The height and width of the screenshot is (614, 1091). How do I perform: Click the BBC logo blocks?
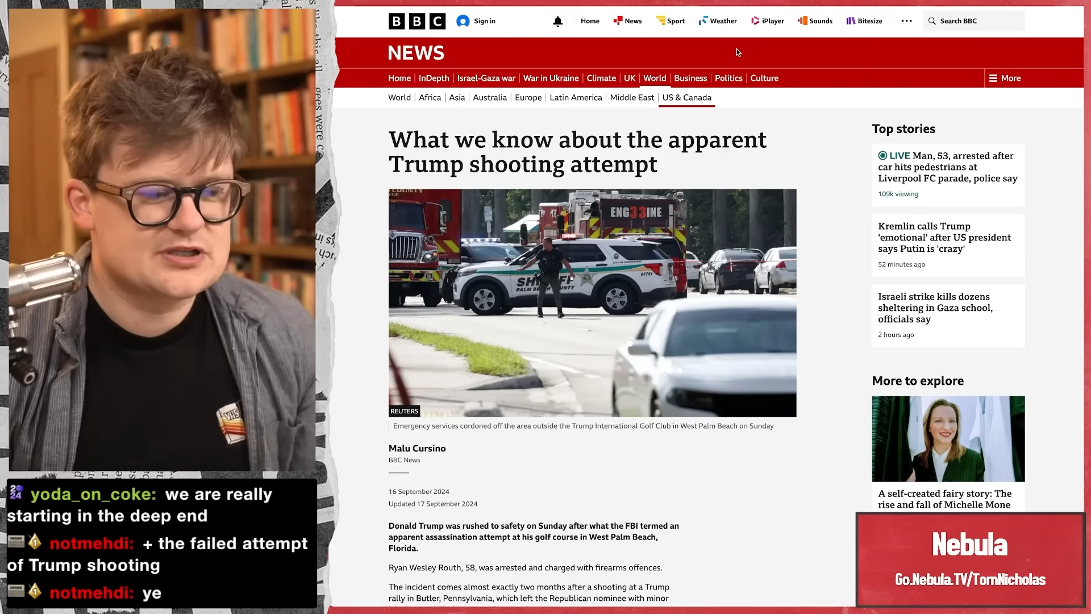pos(417,21)
